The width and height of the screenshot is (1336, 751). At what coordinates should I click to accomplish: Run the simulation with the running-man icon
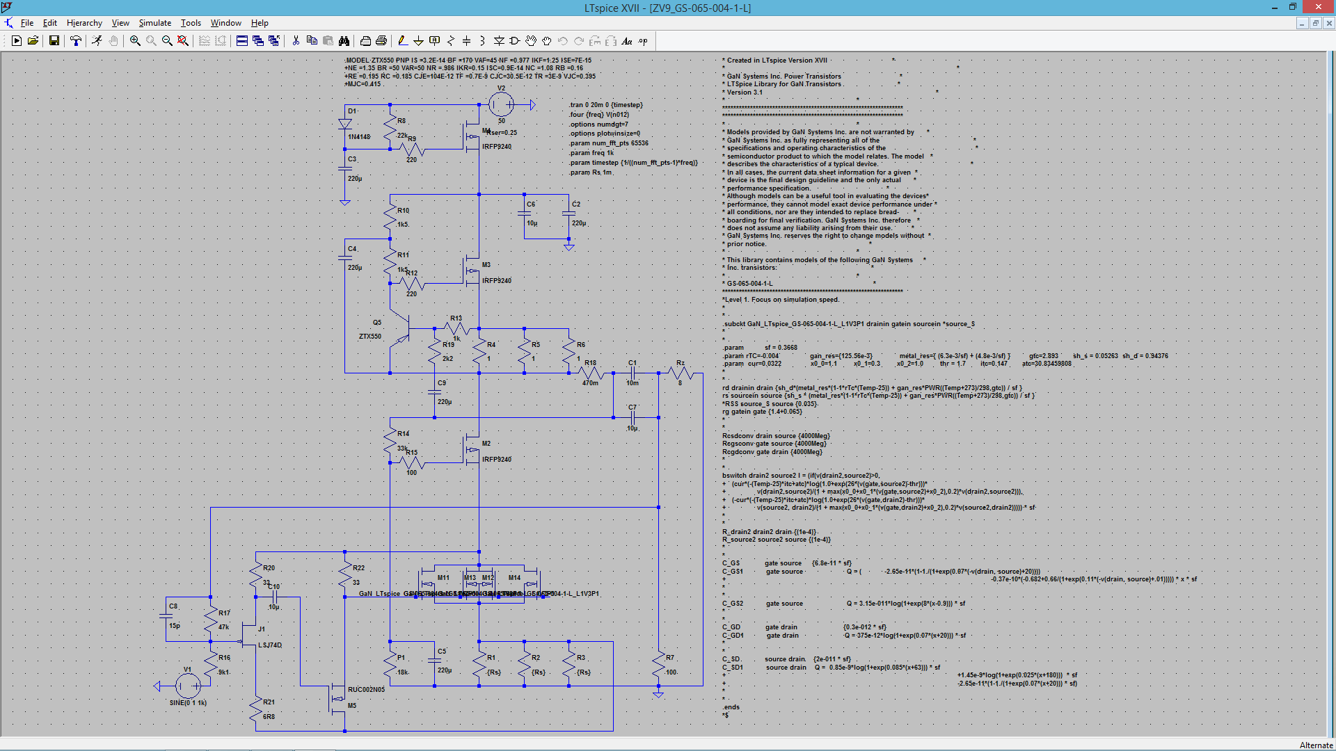point(97,41)
